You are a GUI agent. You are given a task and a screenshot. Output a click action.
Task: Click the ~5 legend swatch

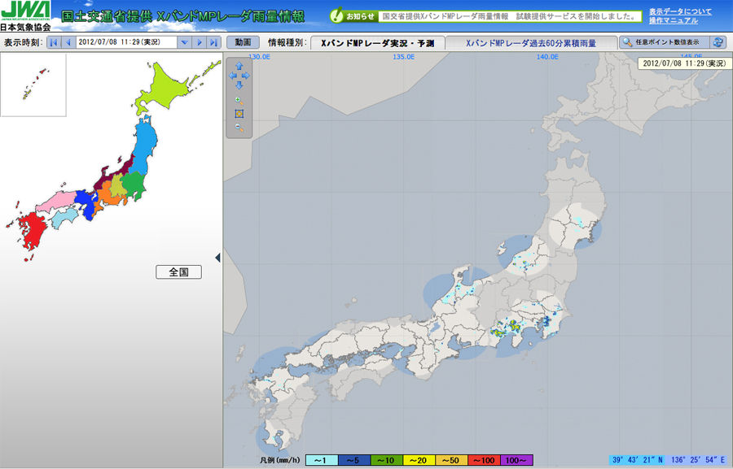[354, 461]
